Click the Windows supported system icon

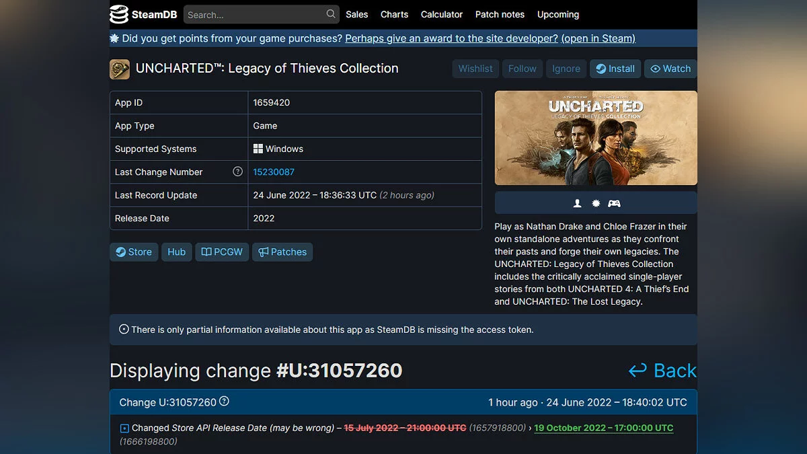(x=258, y=149)
